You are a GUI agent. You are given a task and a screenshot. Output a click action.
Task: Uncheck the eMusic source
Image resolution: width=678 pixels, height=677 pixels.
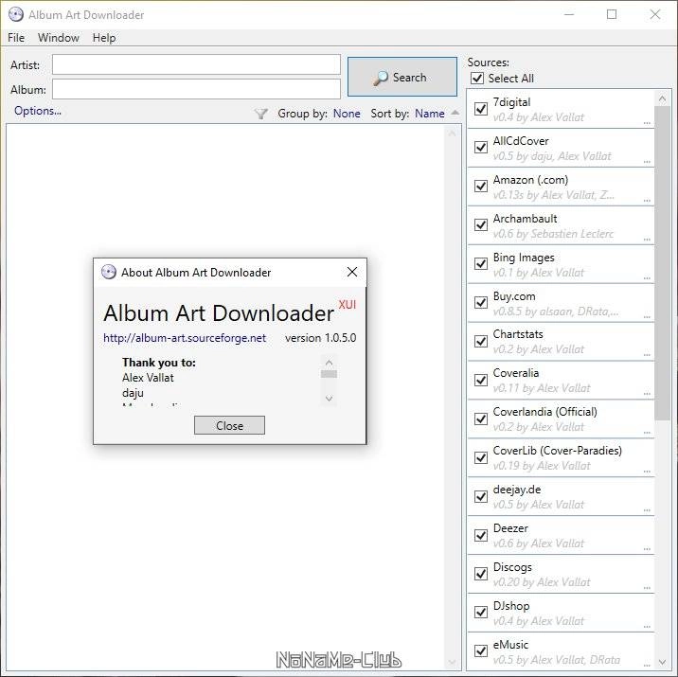coord(481,650)
